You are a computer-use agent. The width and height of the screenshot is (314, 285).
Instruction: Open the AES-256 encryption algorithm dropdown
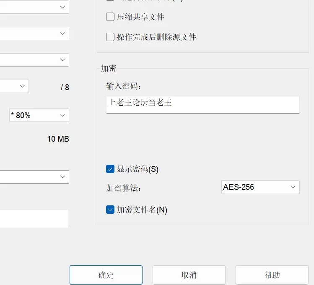[x=260, y=187]
